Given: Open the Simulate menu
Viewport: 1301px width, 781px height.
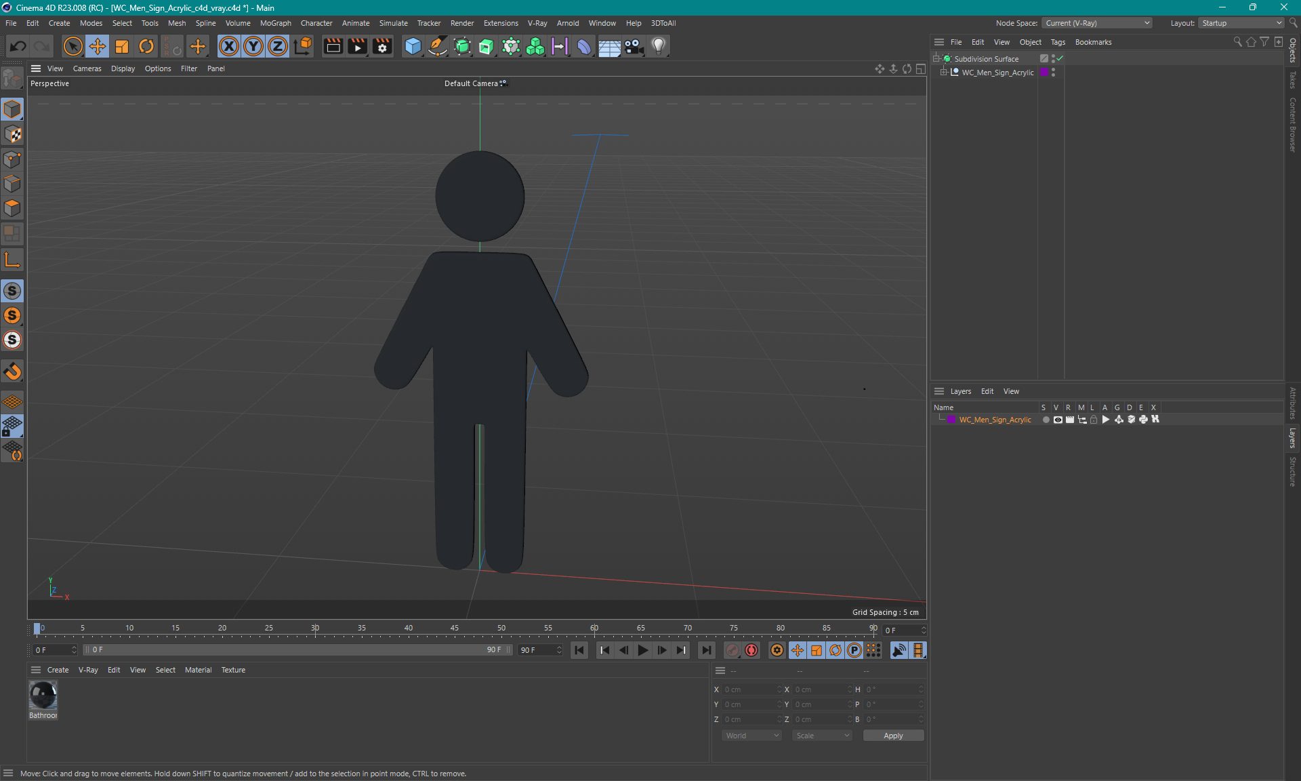Looking at the screenshot, I should coord(393,23).
